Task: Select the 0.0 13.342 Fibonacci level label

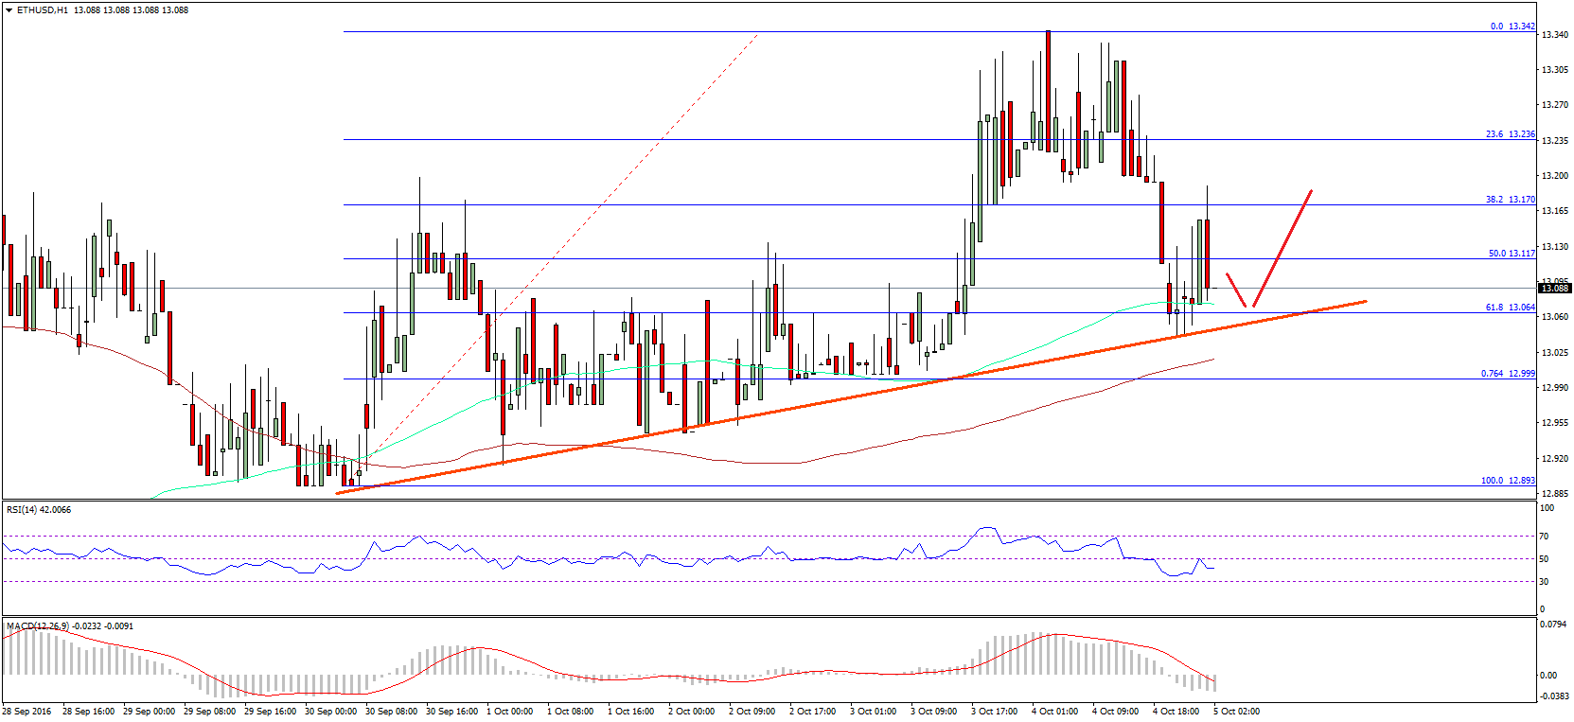Action: coord(1512,26)
